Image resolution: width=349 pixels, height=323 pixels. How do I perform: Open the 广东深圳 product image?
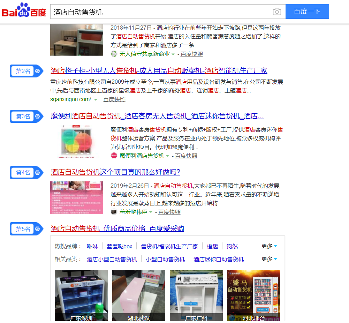click(x=81, y=295)
